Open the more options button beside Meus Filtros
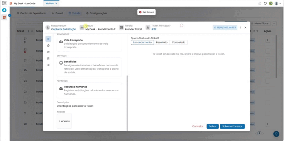The image size is (284, 141). pos(274,23)
